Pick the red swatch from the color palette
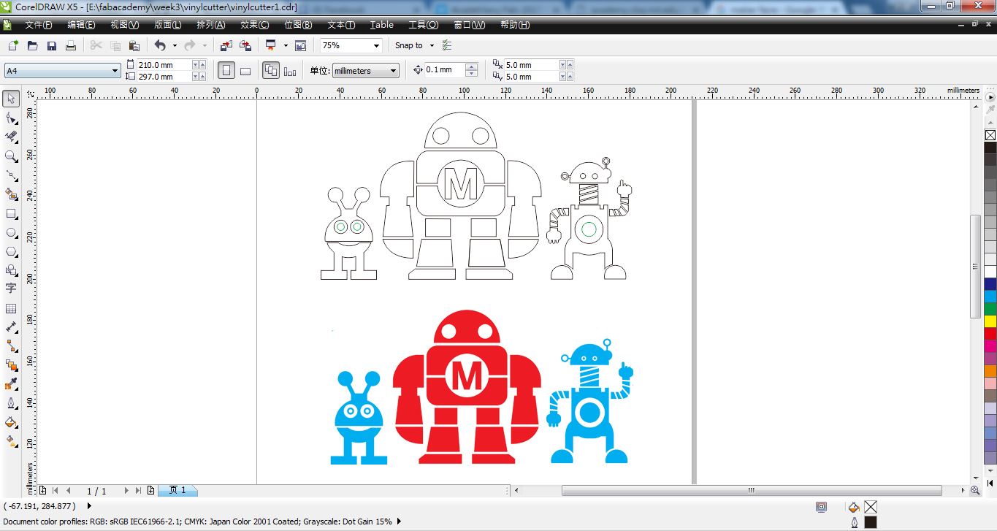 [990, 332]
